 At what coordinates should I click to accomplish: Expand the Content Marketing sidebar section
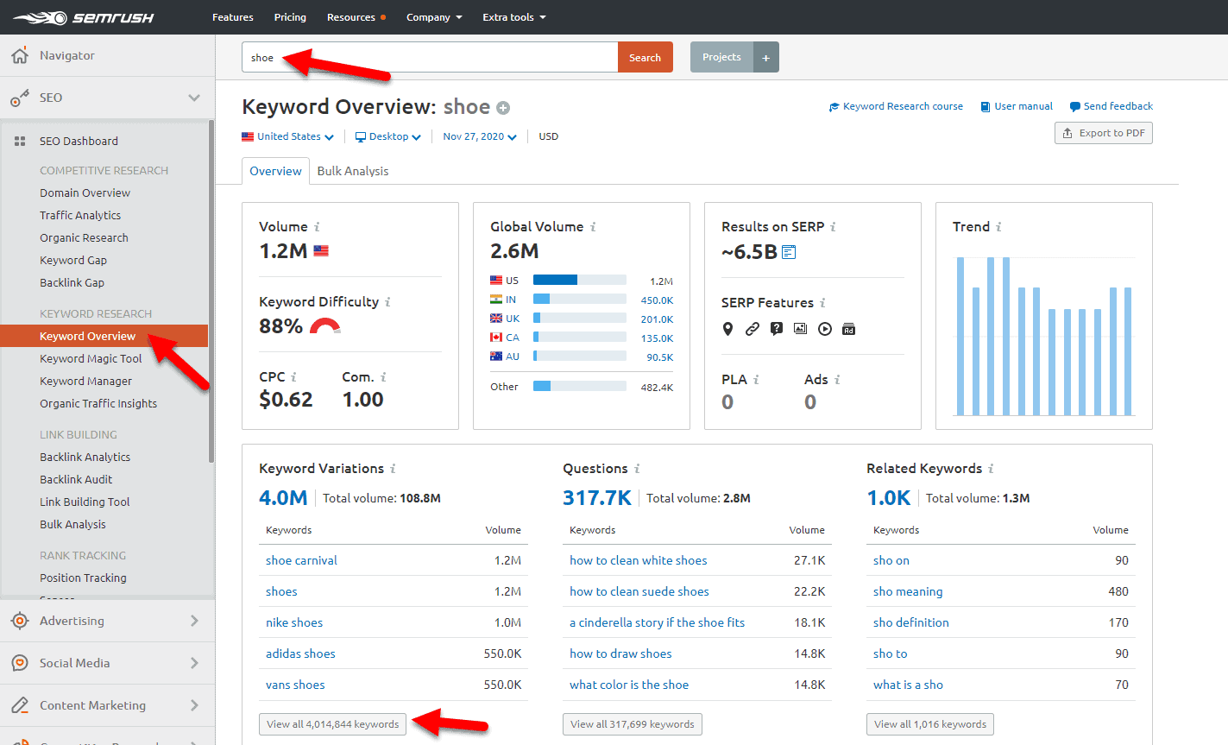(x=194, y=705)
